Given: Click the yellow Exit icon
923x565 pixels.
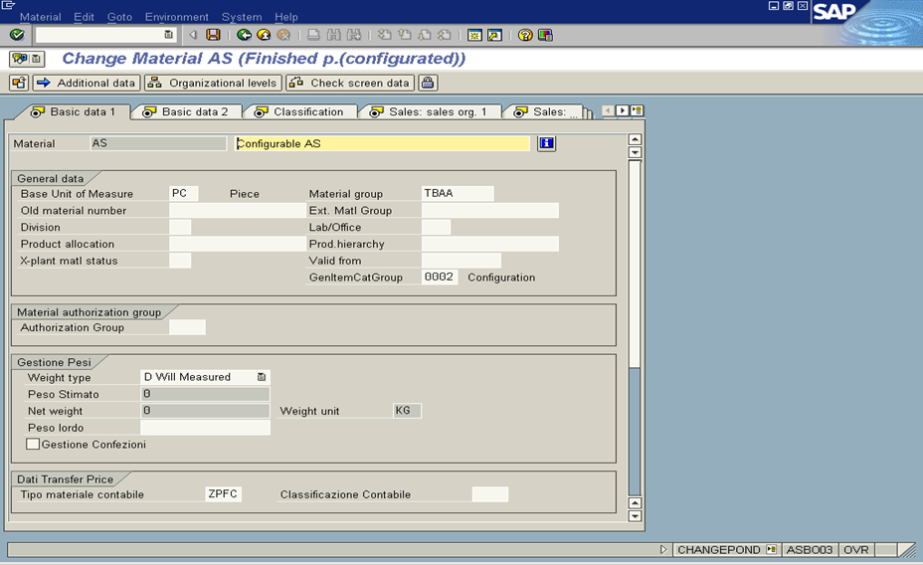Looking at the screenshot, I should [264, 35].
